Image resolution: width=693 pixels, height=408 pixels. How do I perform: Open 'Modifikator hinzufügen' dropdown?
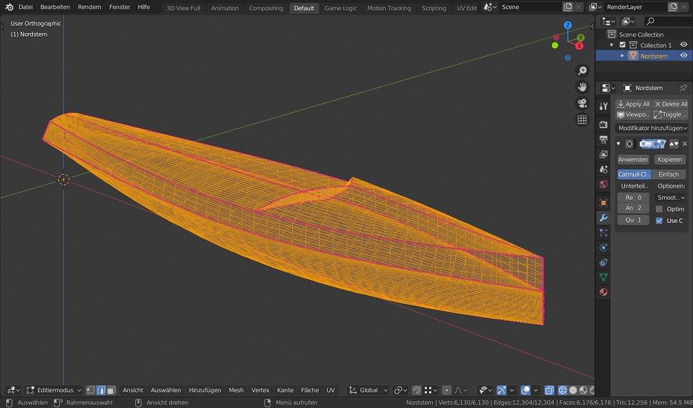click(x=651, y=128)
